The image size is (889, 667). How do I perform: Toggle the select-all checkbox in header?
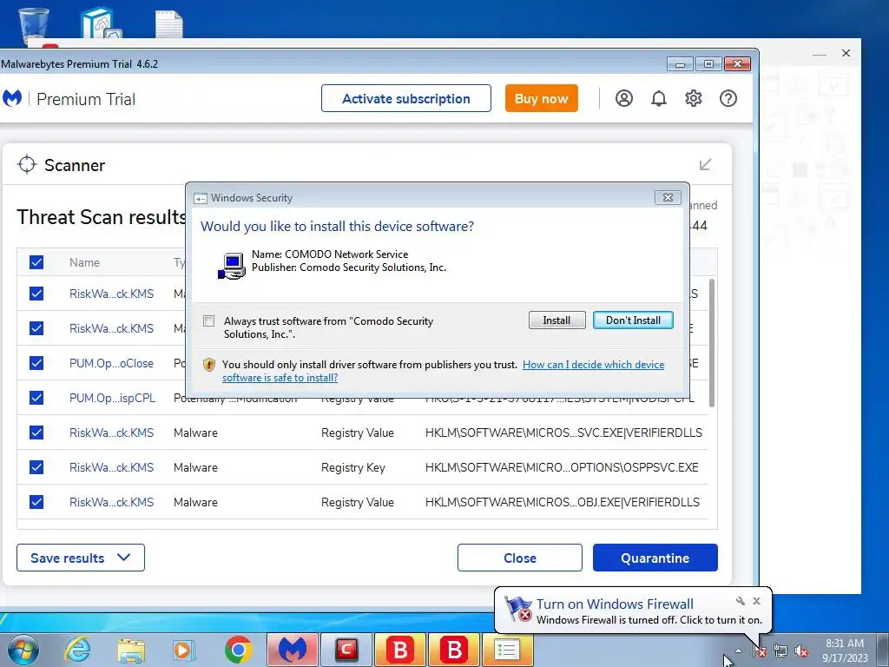pos(36,262)
